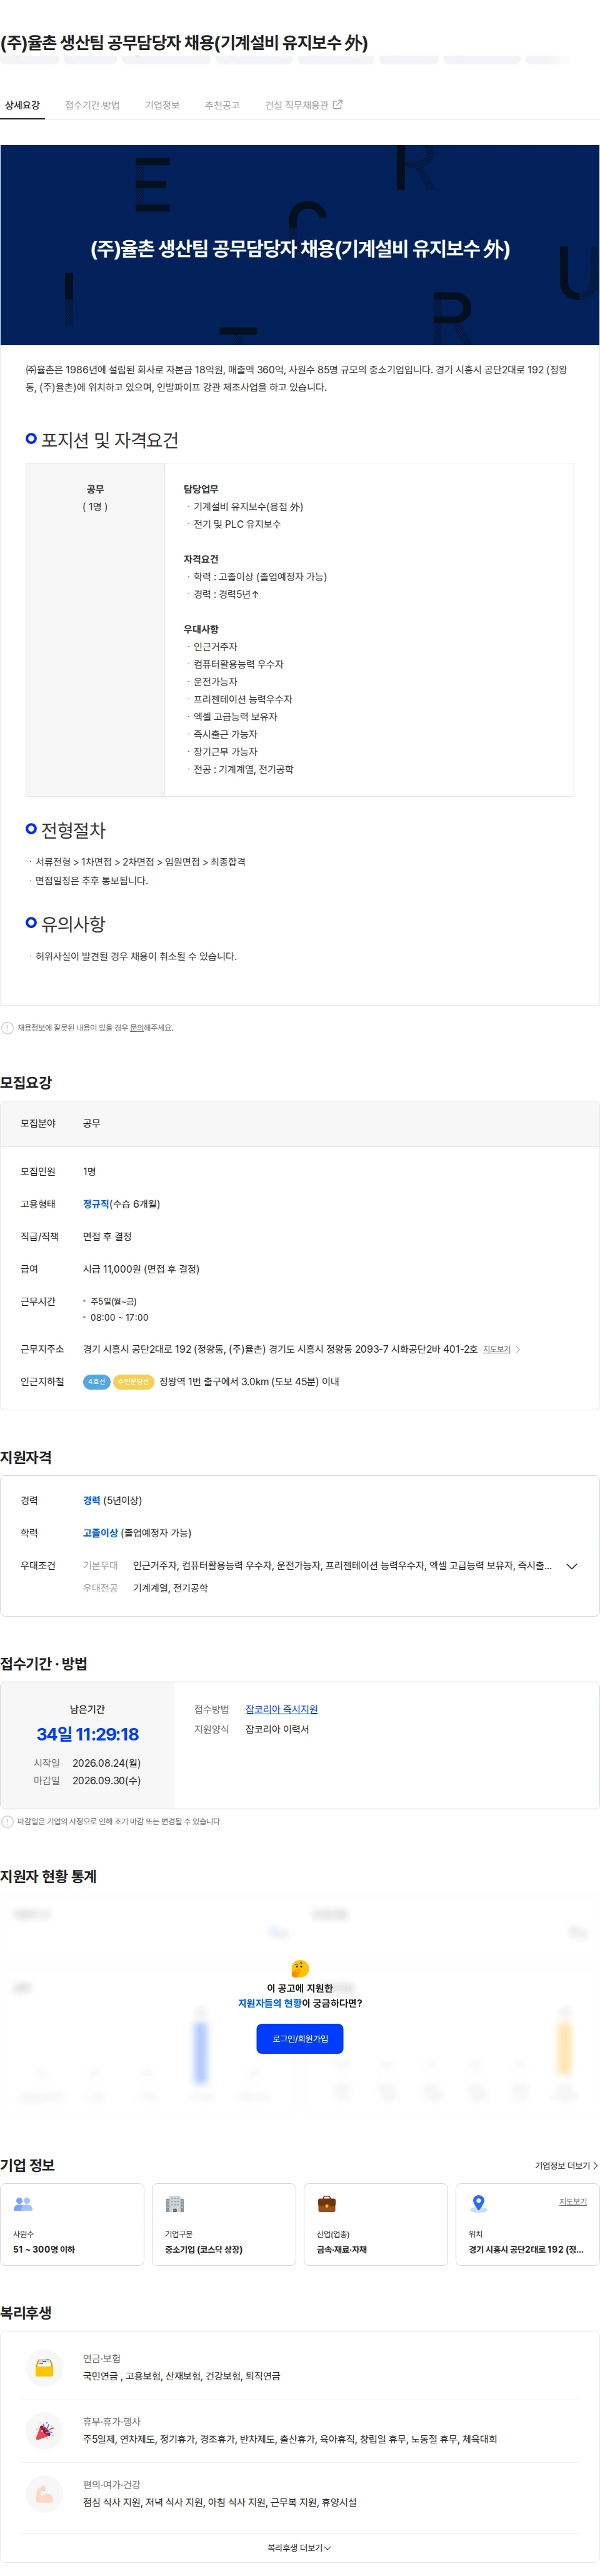The image size is (600, 2576).
Task: Open 잡코리아 즉시지원 link
Action: click(282, 1709)
